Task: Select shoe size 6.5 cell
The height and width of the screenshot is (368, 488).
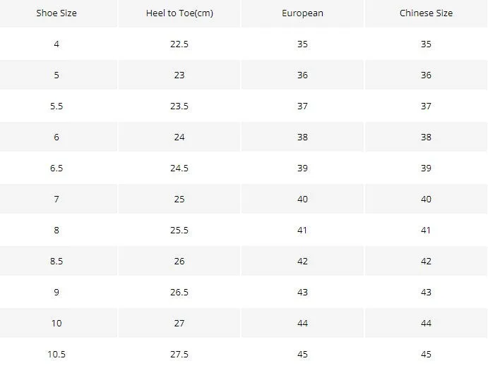Action: tap(56, 168)
